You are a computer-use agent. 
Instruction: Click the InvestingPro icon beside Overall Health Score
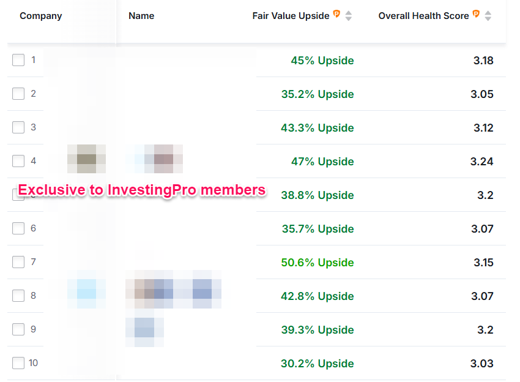(x=476, y=14)
